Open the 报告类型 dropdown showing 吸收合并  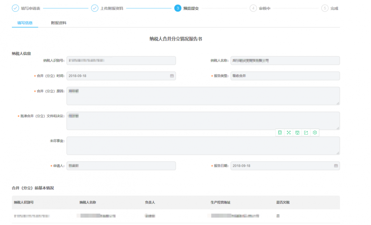pos(285,76)
